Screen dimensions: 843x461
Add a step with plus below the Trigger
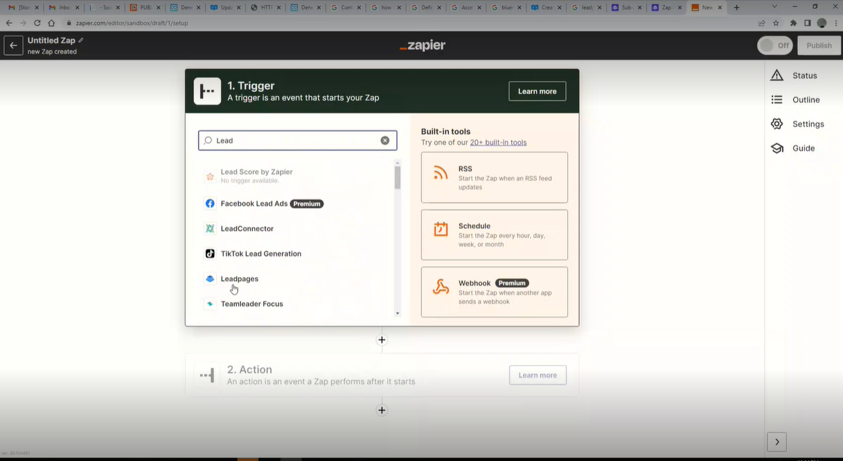pos(382,340)
